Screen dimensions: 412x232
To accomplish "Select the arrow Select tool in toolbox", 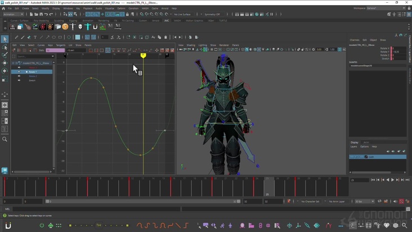I will 5,39.
